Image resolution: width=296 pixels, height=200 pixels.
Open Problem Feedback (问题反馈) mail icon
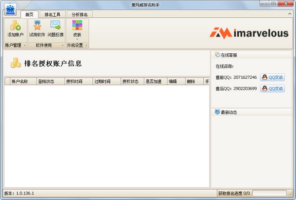(x=55, y=25)
